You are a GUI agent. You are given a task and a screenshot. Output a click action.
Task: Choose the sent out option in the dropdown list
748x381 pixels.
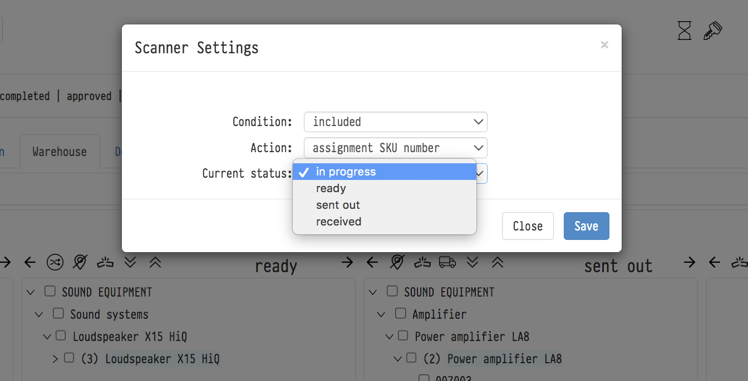tap(338, 205)
